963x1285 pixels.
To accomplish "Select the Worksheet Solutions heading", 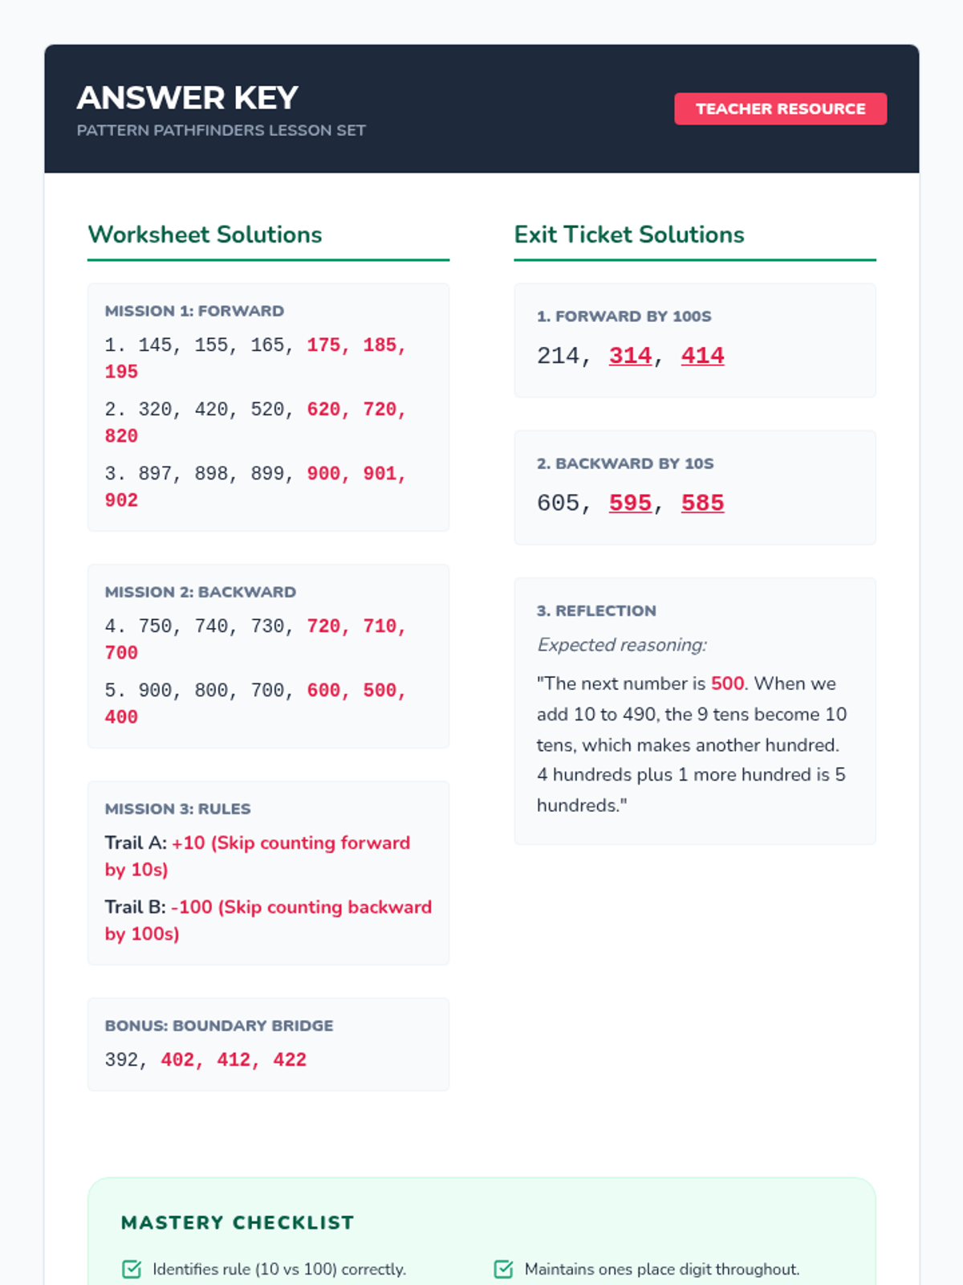I will click(205, 235).
